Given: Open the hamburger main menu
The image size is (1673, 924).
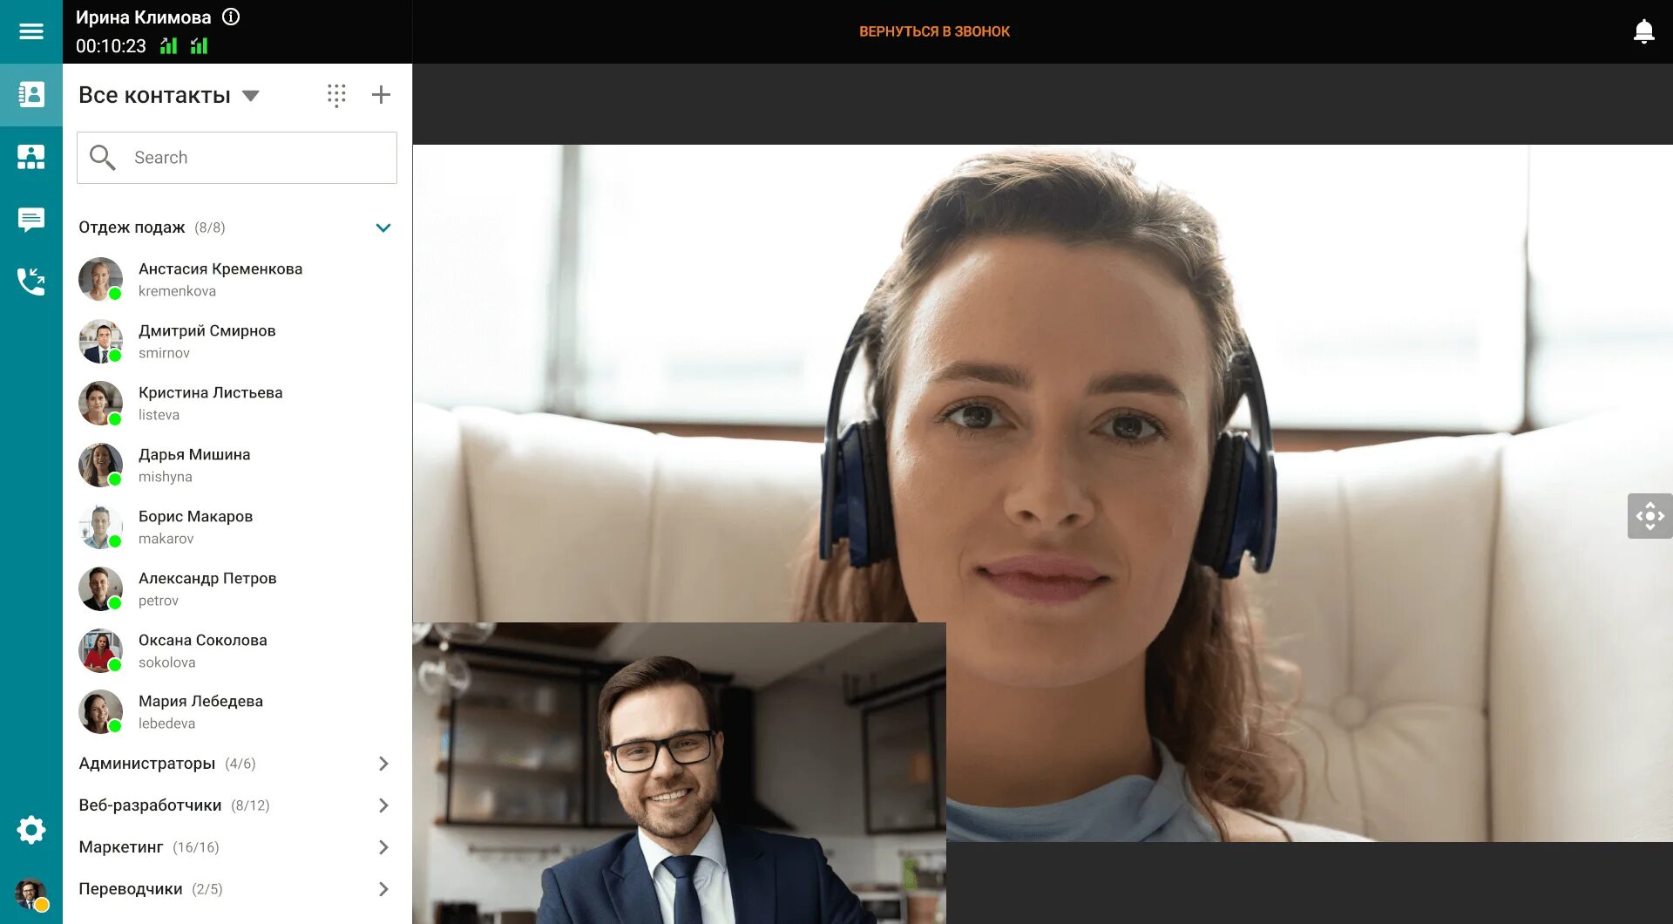Looking at the screenshot, I should [31, 31].
